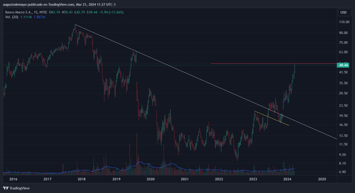Image resolution: width=355 pixels, height=193 pixels.
Task: Click the high value H50.43
Action: [67, 12]
